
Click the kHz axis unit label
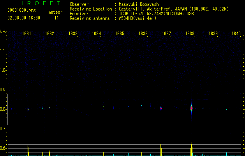coord(4,32)
